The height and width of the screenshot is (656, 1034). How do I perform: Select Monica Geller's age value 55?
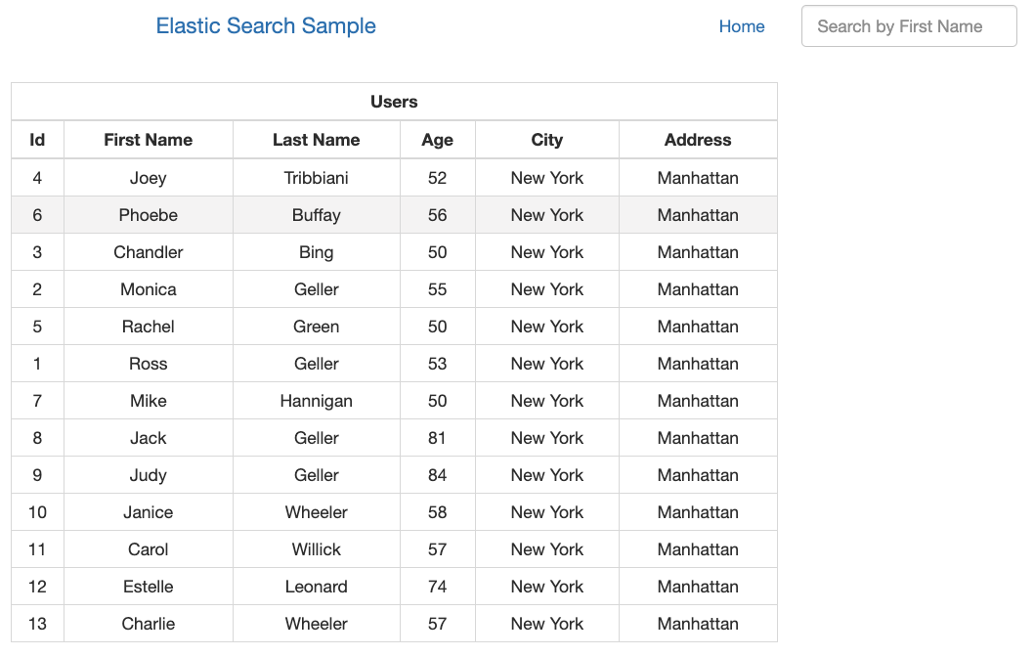coord(437,288)
